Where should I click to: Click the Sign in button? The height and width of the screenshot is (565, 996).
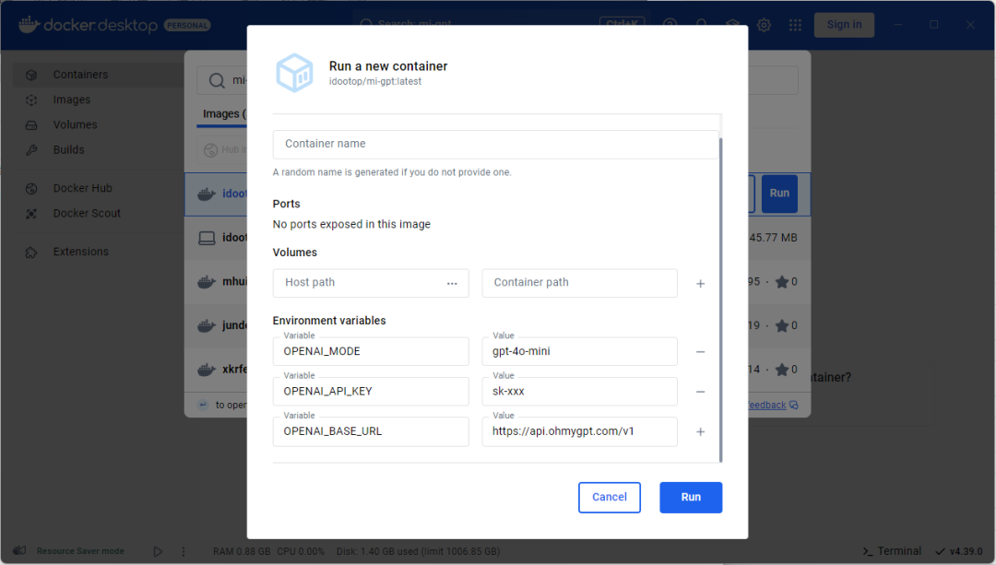click(844, 25)
